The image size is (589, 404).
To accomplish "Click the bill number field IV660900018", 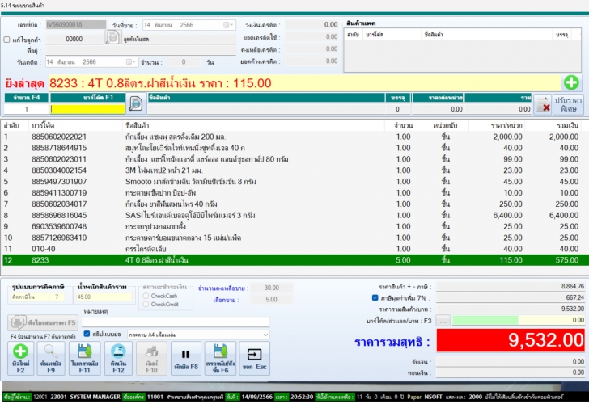I will [x=76, y=25].
